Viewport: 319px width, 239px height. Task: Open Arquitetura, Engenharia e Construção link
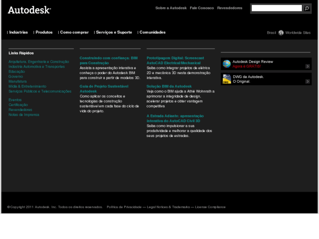pos(39,62)
